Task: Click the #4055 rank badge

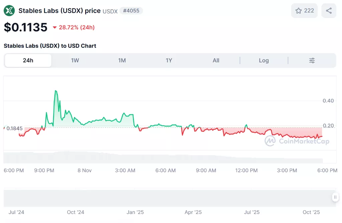Action: (131, 11)
